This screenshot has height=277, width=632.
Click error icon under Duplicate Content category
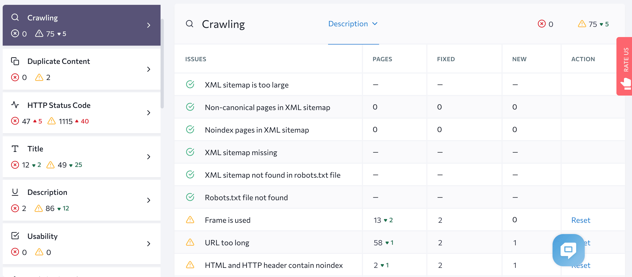click(x=15, y=77)
